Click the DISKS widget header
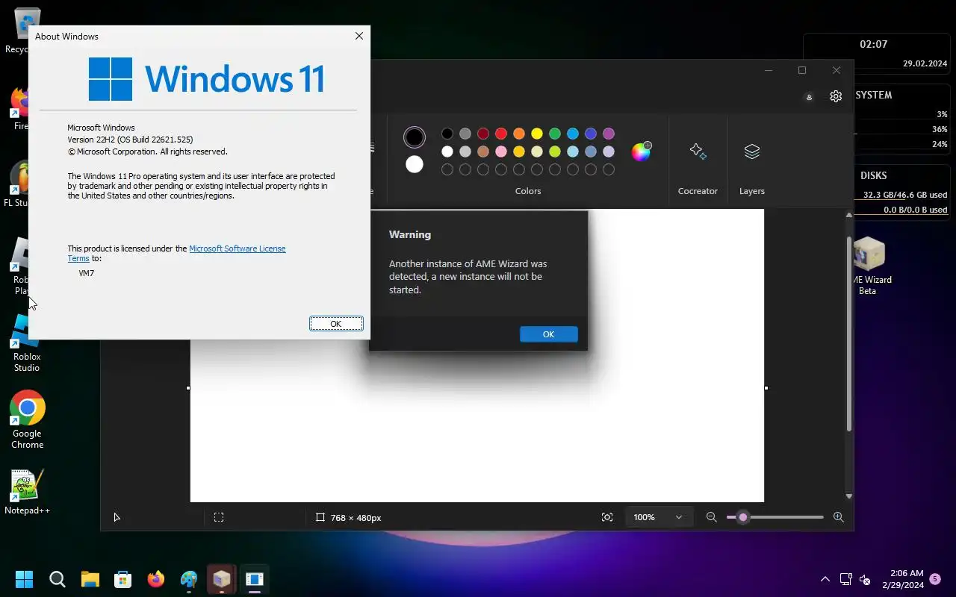The height and width of the screenshot is (597, 956). pos(874,175)
